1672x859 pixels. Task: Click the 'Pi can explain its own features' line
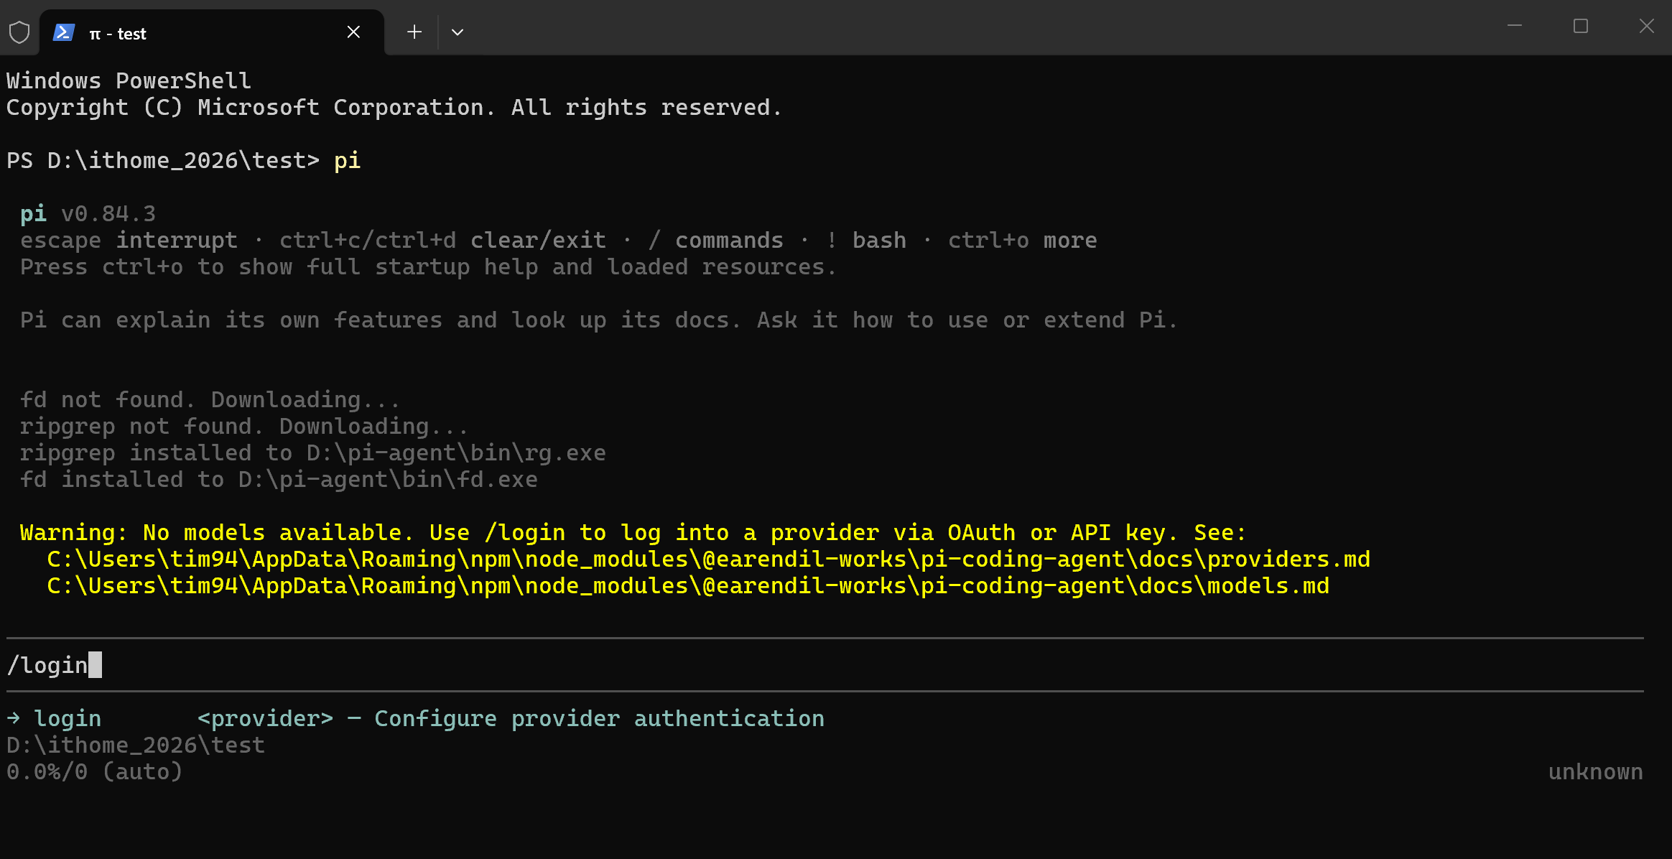[x=599, y=320]
